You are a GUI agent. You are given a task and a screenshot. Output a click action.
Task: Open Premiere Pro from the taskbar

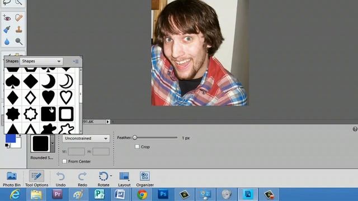coord(57,194)
